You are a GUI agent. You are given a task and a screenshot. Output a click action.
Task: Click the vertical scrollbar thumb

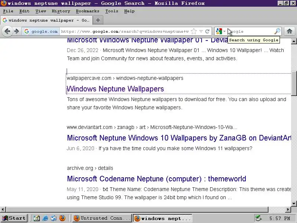[x=294, y=83]
